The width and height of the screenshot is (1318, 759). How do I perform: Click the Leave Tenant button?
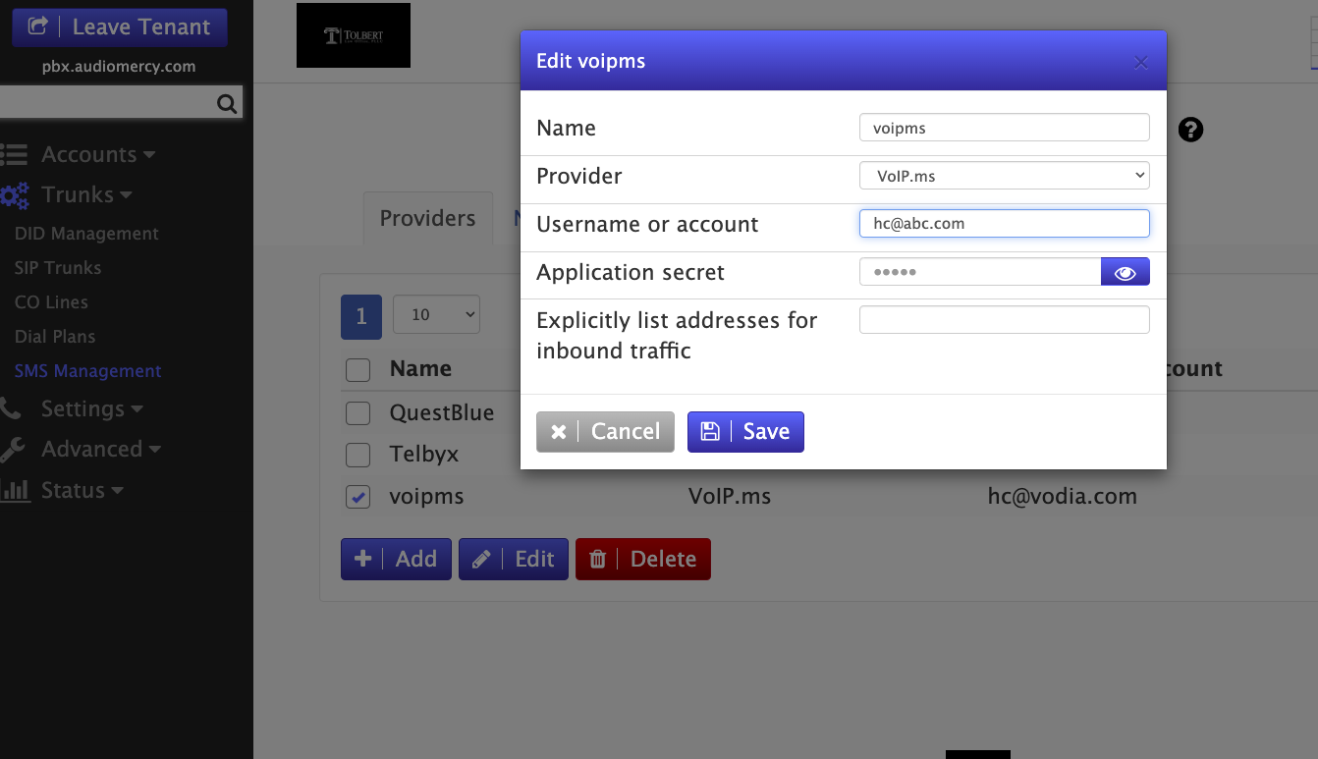[120, 27]
